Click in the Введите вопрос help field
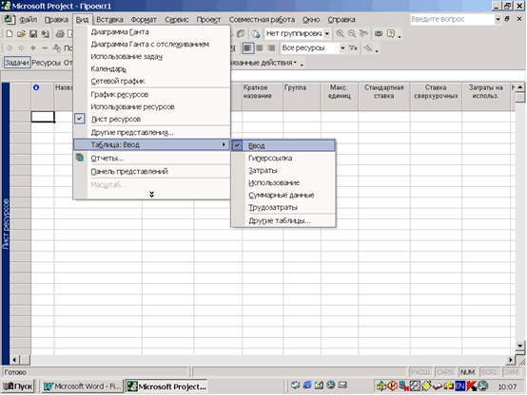527x395 pixels. 452,19
